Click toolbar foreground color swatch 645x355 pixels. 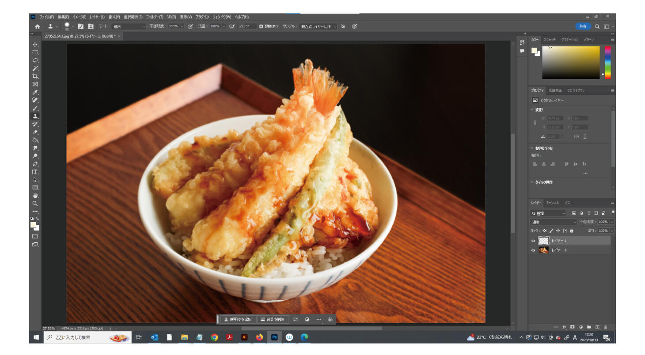click(x=33, y=225)
